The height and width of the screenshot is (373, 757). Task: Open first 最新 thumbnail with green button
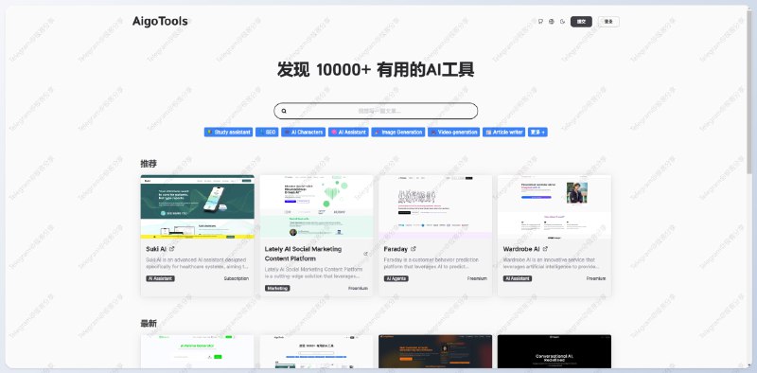(x=198, y=351)
